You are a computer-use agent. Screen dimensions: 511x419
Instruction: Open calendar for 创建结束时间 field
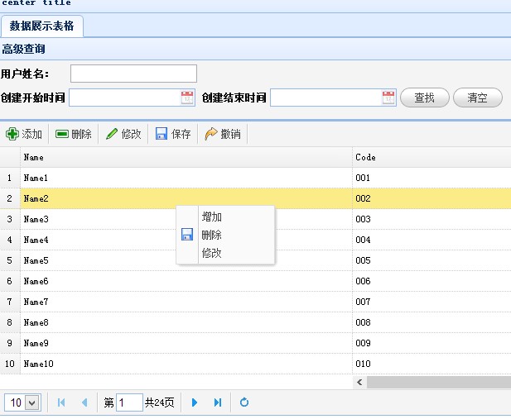click(x=388, y=98)
